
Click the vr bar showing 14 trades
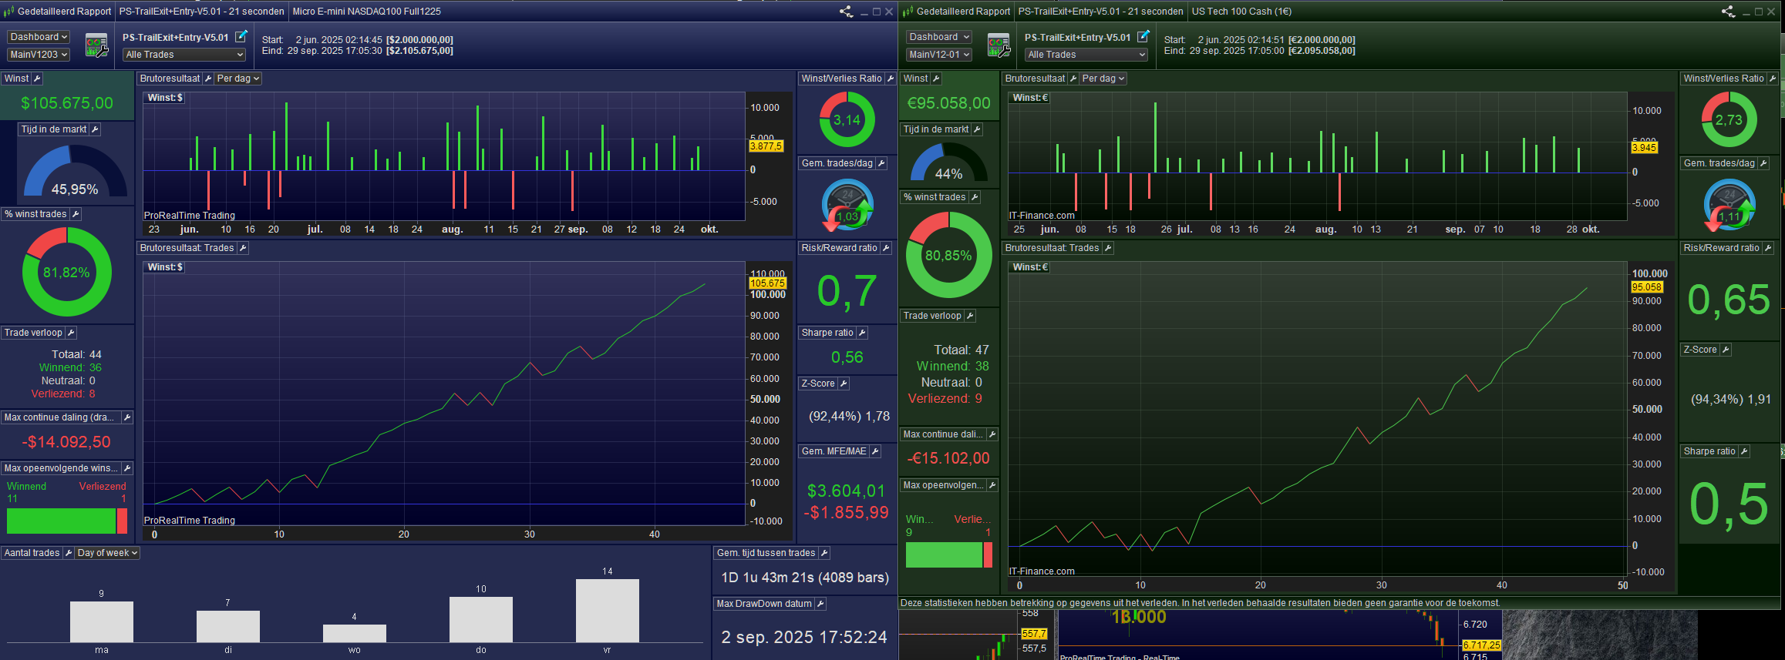pyautogui.click(x=608, y=611)
